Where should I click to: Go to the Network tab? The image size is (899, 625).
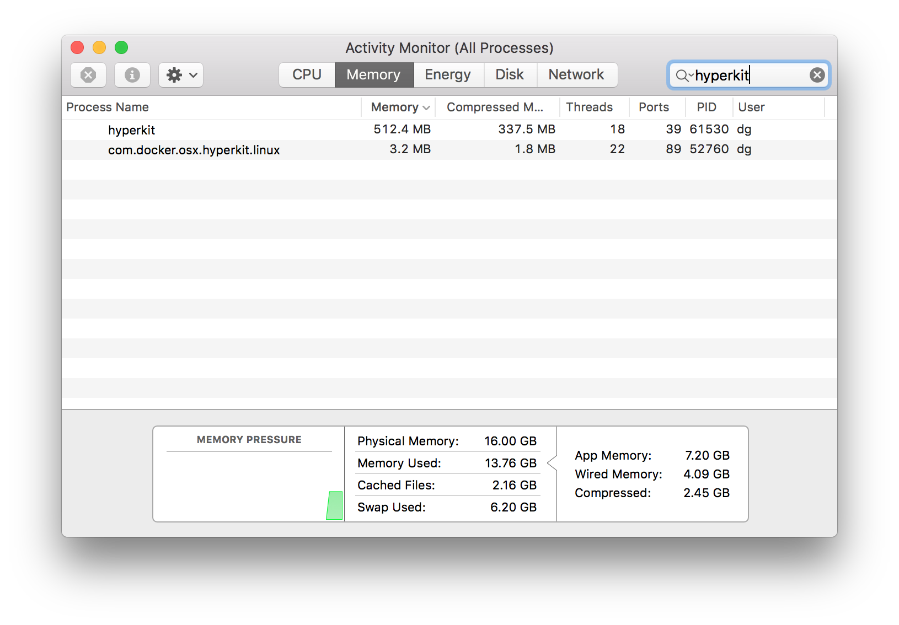[x=576, y=75]
